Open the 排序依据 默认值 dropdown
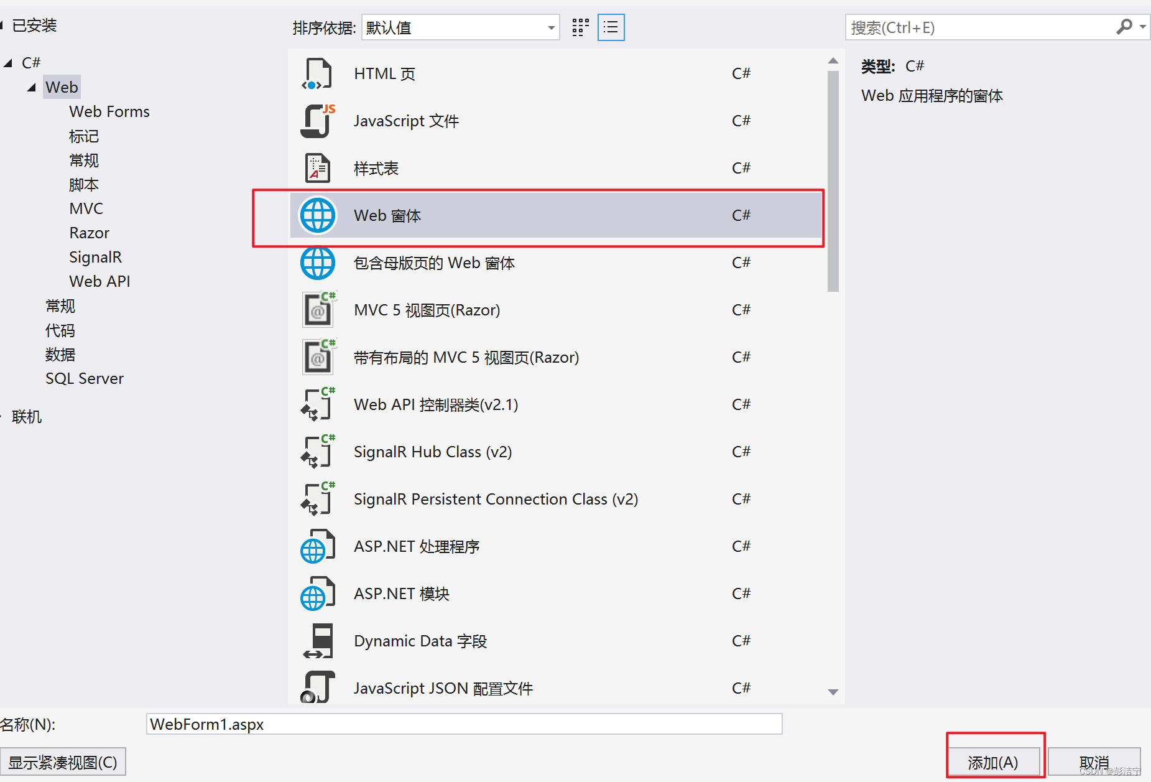1151x782 pixels. coord(461,27)
